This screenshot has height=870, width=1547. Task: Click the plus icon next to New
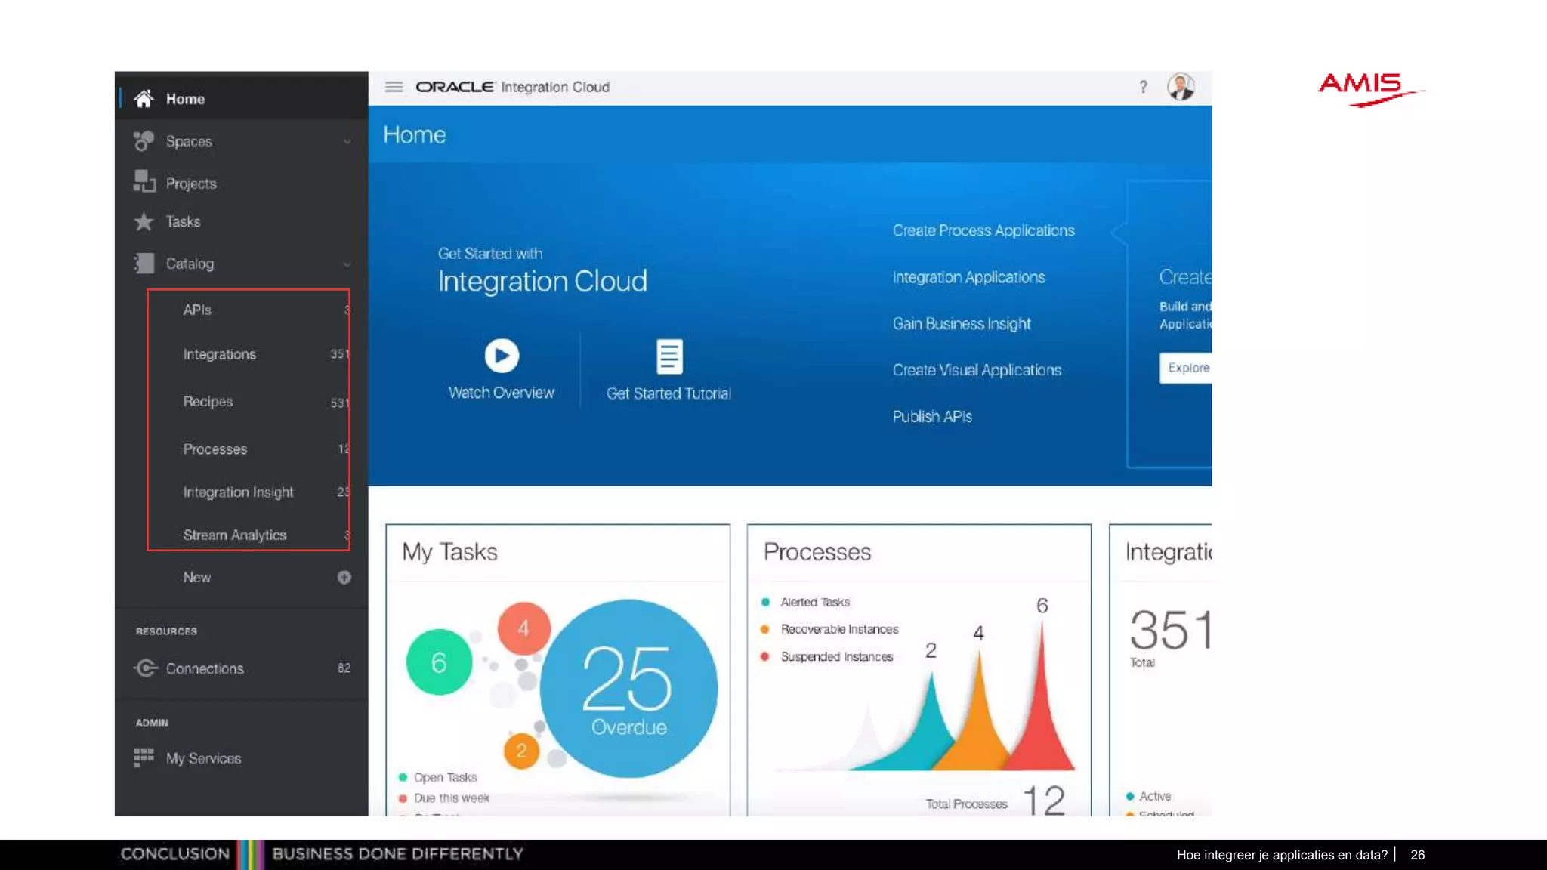344,578
